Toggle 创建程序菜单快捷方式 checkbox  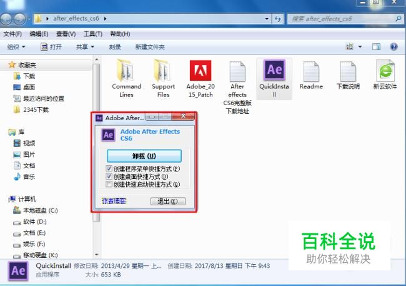[109, 169]
